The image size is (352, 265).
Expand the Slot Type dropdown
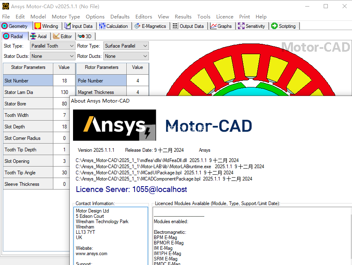click(x=71, y=46)
